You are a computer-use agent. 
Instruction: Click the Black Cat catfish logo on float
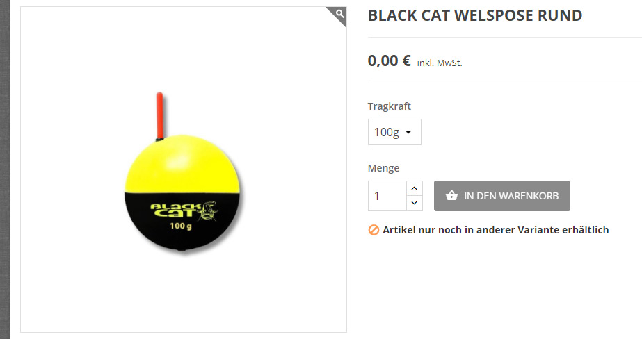(x=184, y=210)
